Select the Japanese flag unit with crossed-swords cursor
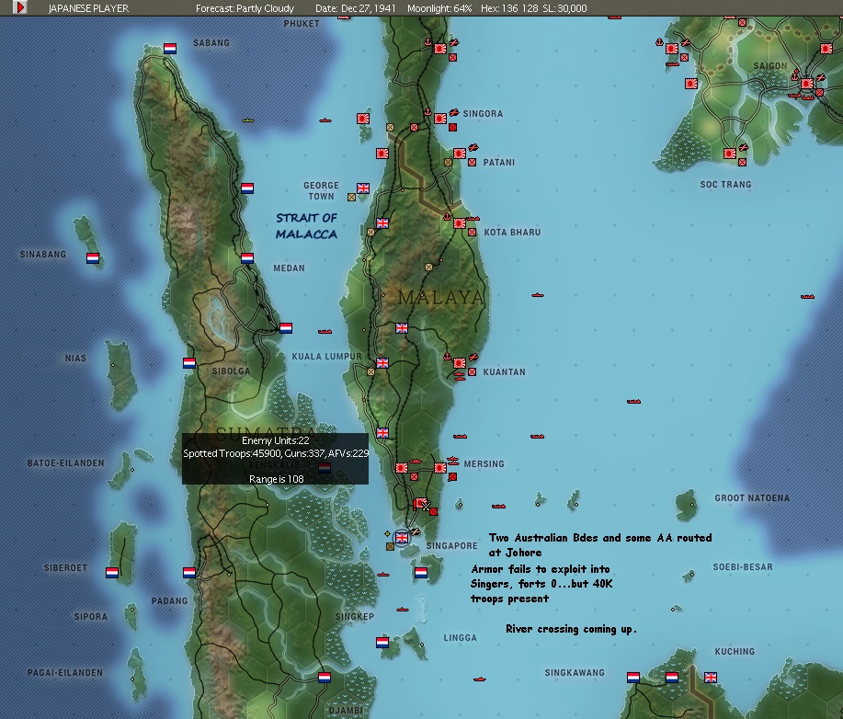Screen dimensions: 843x719 pos(420,503)
